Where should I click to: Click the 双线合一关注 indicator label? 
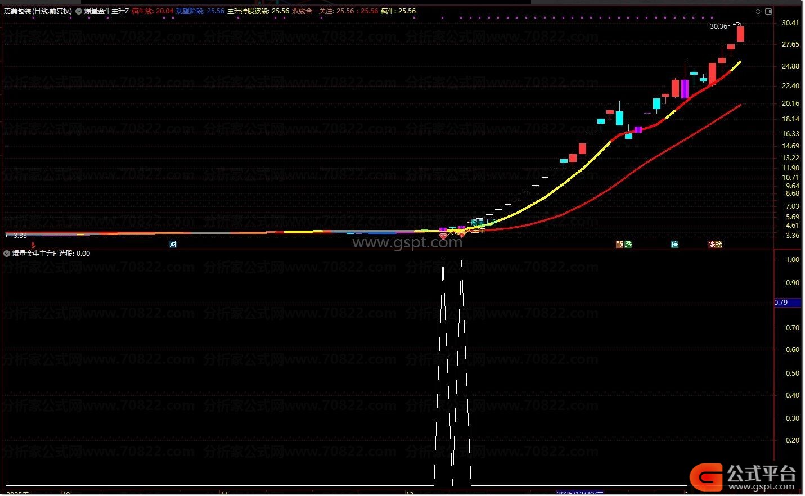(x=335, y=11)
